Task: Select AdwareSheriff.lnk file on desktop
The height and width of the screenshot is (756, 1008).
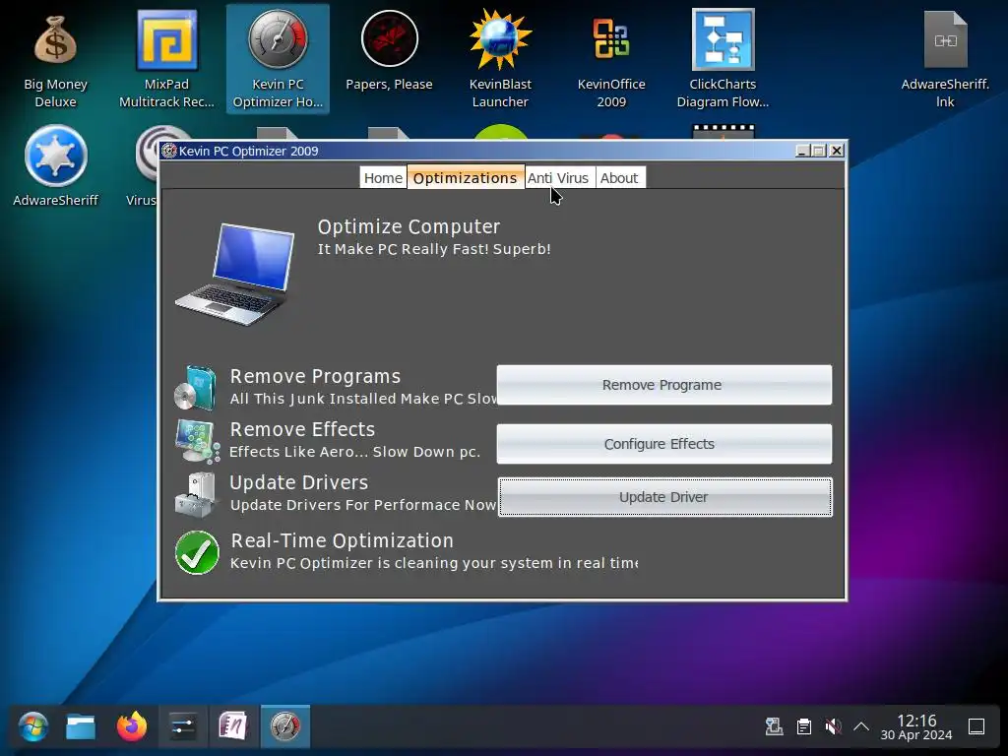Action: pos(945,59)
